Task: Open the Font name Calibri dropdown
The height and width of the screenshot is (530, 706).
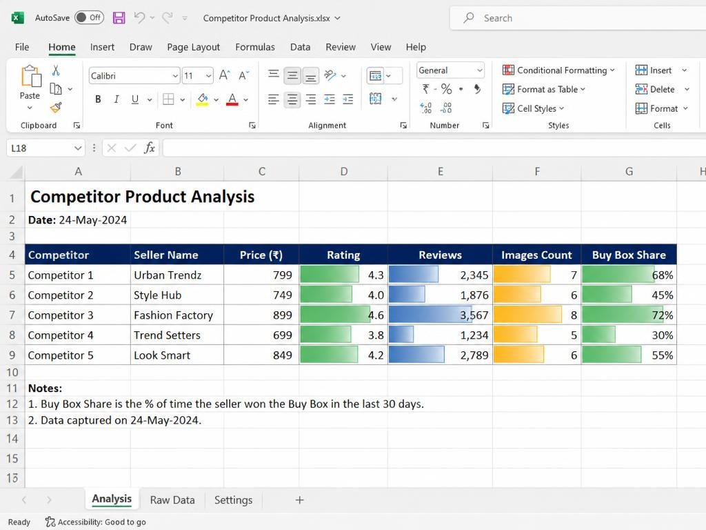Action: (175, 76)
